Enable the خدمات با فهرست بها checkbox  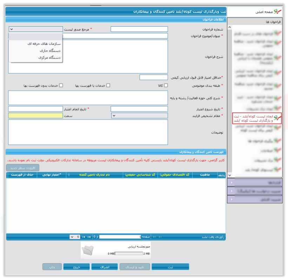point(108,85)
